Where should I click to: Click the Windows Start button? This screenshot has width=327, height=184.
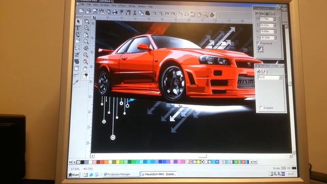tap(74, 175)
